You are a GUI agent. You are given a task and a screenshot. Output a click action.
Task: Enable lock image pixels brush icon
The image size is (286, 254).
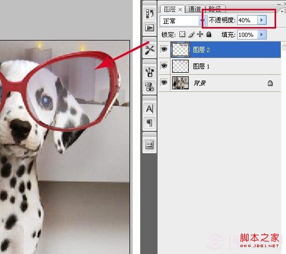pos(191,34)
